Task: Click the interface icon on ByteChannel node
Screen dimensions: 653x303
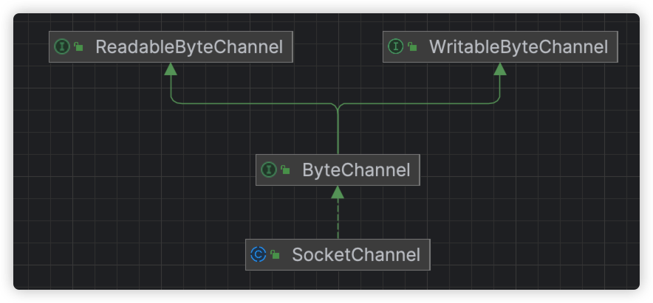Action: pos(268,170)
